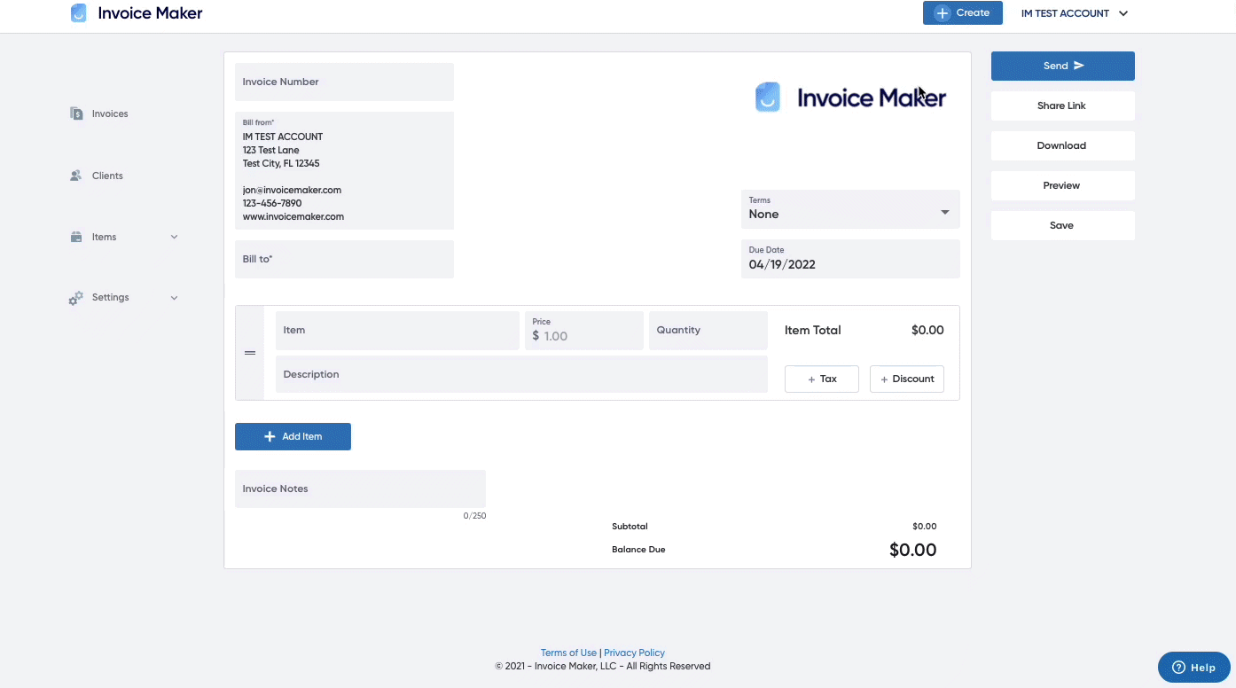Expand the Items sidebar submenu chevron
The height and width of the screenshot is (688, 1236).
point(174,237)
